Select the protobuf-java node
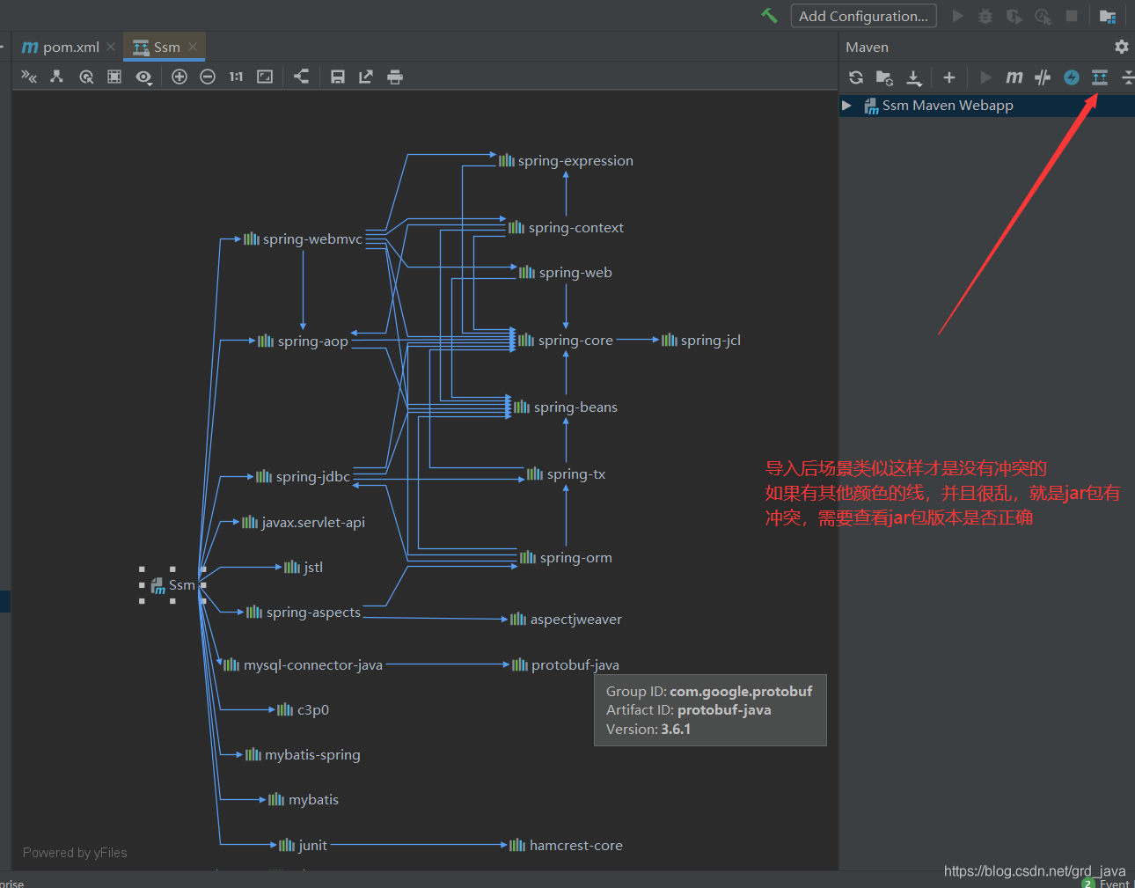Viewport: 1135px width, 888px height. (566, 664)
